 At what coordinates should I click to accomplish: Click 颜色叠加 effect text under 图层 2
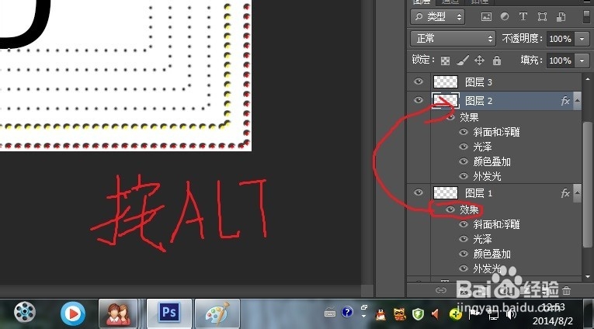point(492,161)
